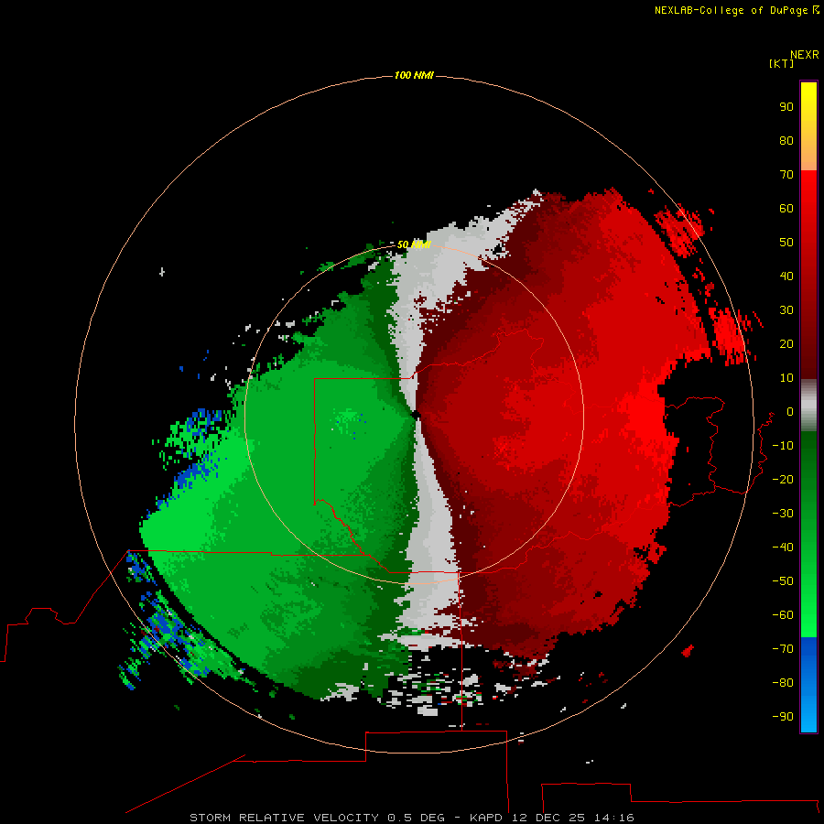Viewport: 824px width, 824px height.
Task: Click the 10 value on the velocity scale
Action: (x=786, y=378)
